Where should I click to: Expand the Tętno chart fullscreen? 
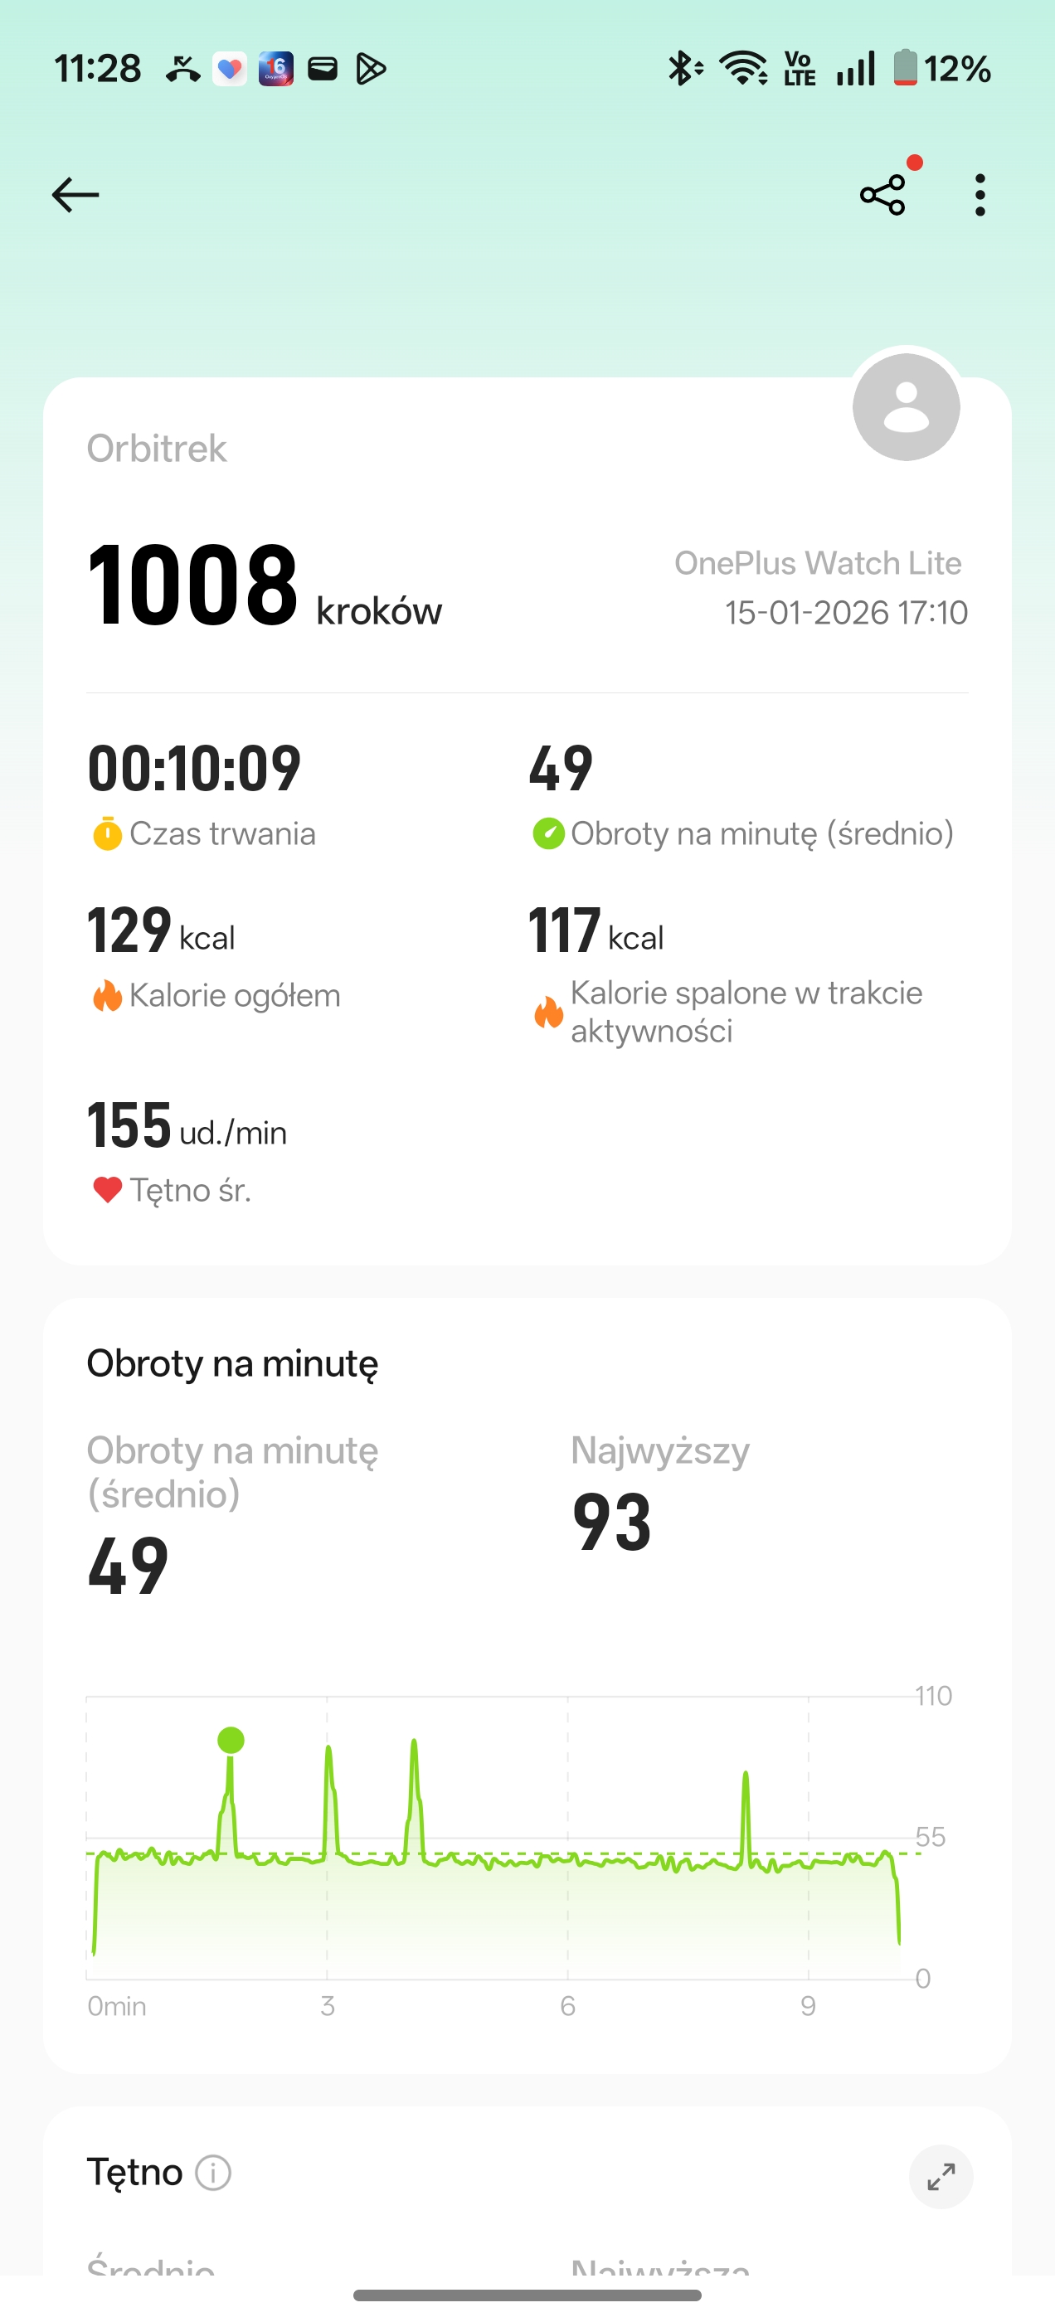941,2177
